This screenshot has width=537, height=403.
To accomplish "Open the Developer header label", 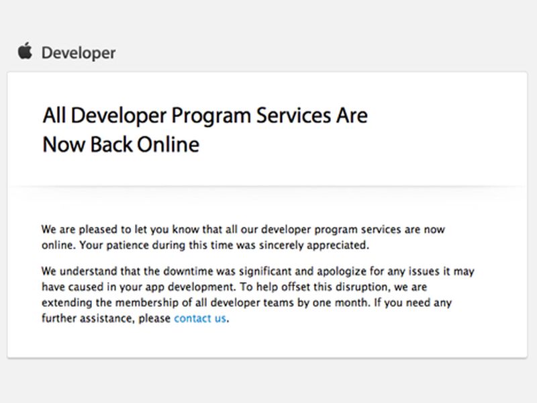I will [x=79, y=53].
